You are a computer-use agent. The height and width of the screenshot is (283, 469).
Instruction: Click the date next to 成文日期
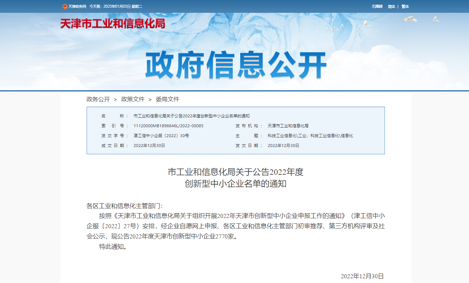149,146
